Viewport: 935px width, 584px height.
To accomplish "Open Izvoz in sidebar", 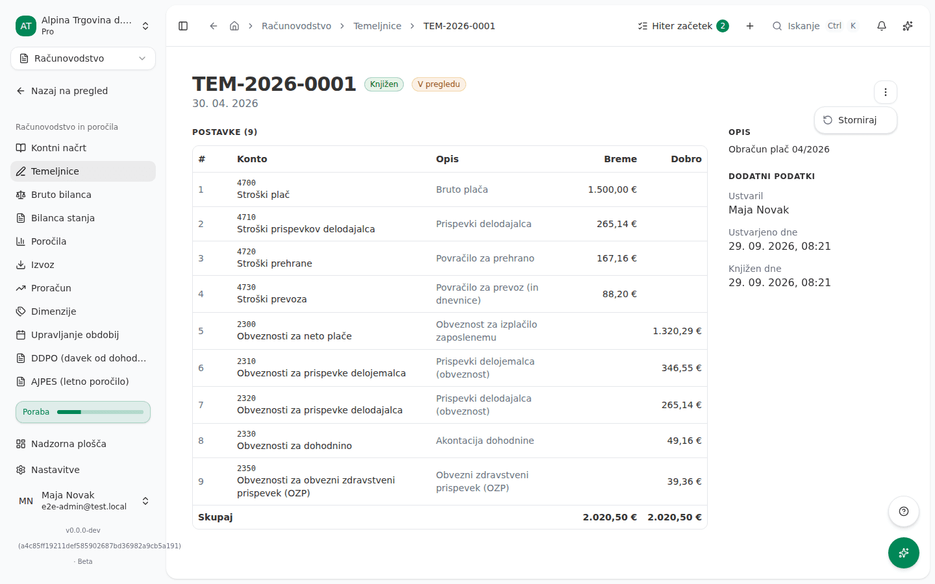I will point(83,265).
